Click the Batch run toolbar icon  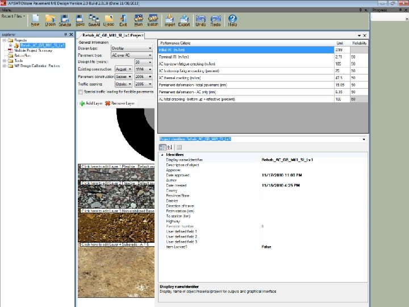153,19
